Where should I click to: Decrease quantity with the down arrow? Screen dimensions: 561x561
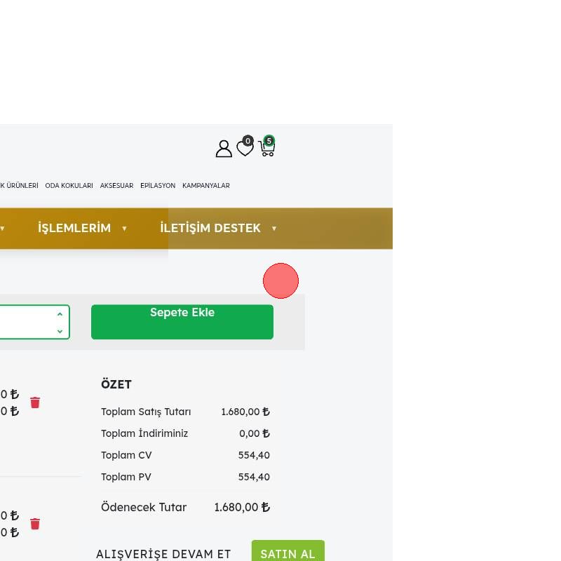click(60, 331)
